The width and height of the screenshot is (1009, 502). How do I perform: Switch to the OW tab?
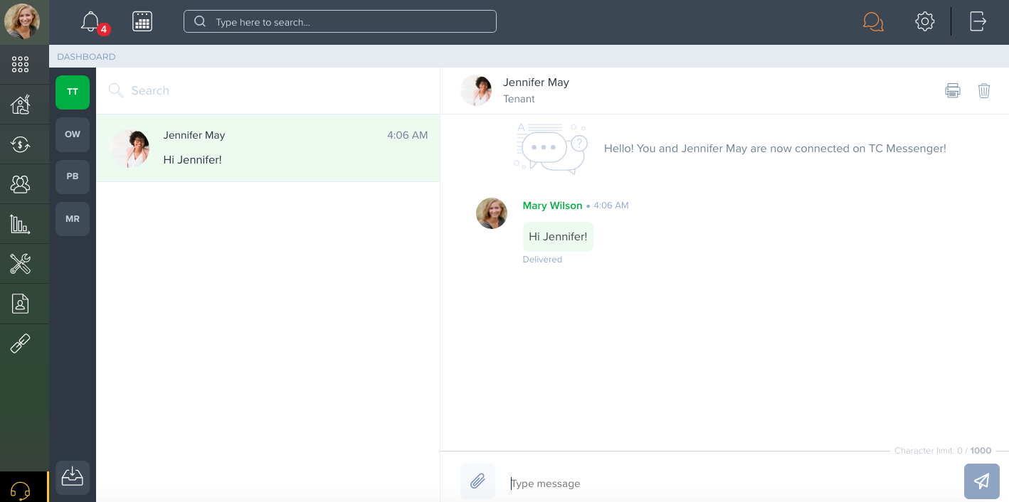73,134
